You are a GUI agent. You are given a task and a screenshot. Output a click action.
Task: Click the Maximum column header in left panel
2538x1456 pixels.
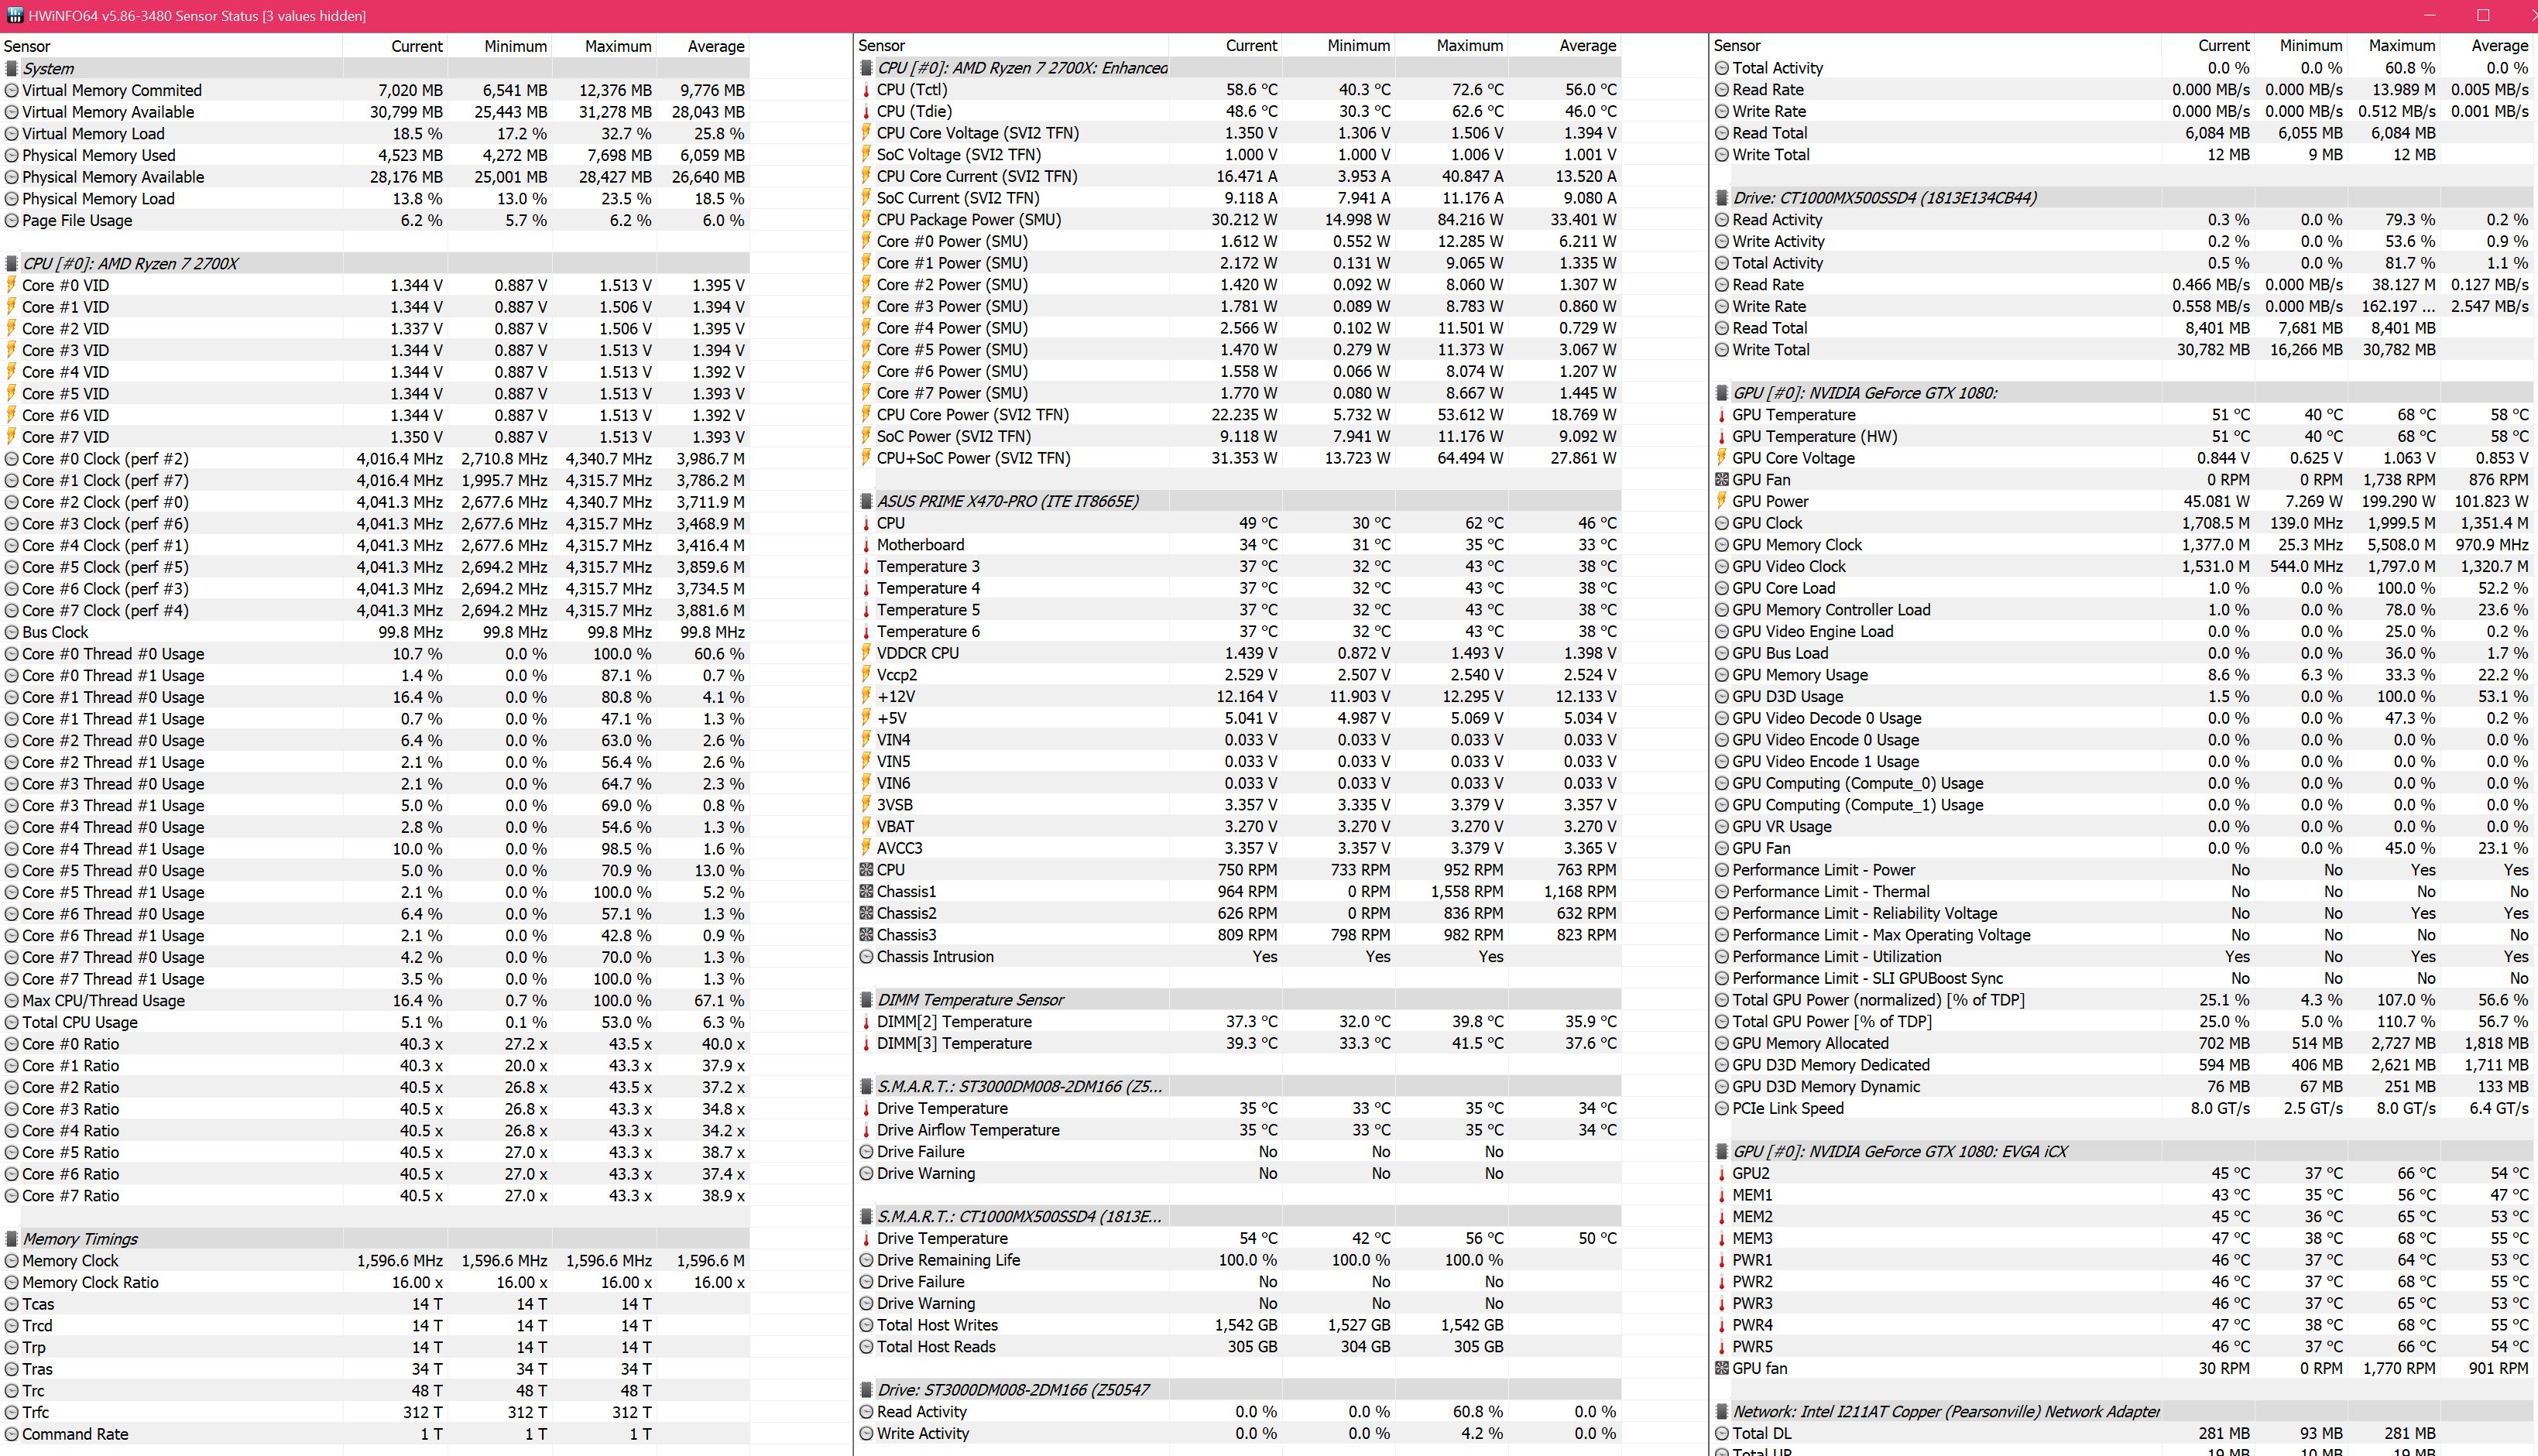tap(617, 46)
